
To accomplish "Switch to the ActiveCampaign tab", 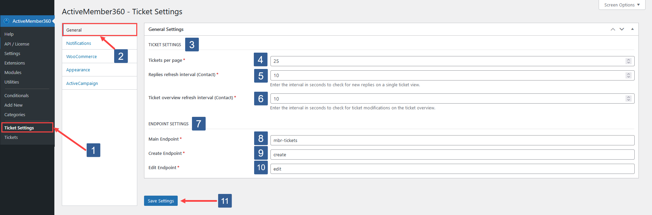I will 82,83.
